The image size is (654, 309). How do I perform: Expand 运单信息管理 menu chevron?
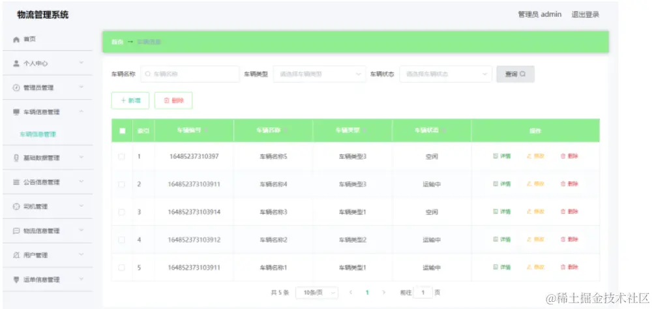point(82,279)
